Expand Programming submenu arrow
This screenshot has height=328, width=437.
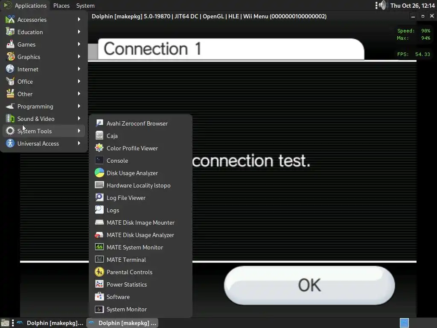79,106
